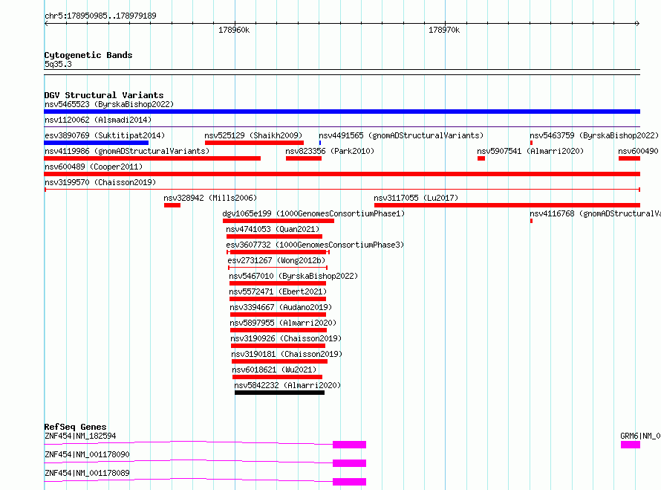Click the nsv5467010 red variant bar
The height and width of the screenshot is (490, 661).
pyautogui.click(x=277, y=283)
